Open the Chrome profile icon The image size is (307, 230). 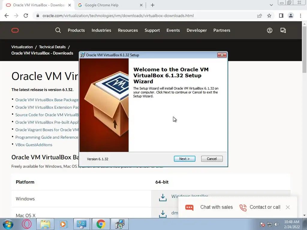click(x=291, y=16)
